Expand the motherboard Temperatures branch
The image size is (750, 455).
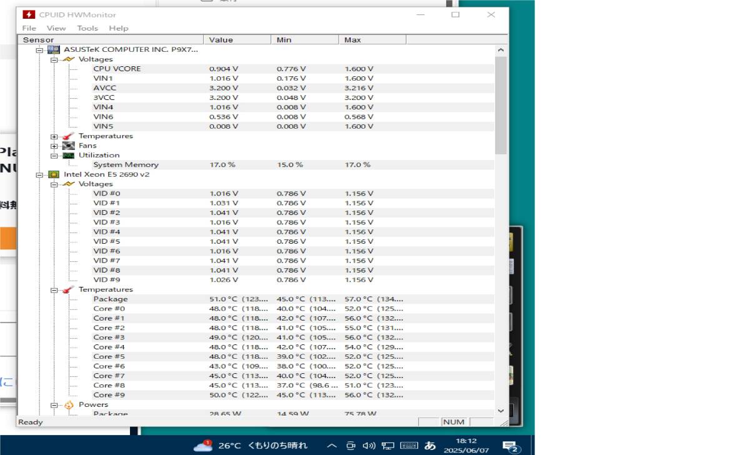pyautogui.click(x=54, y=136)
